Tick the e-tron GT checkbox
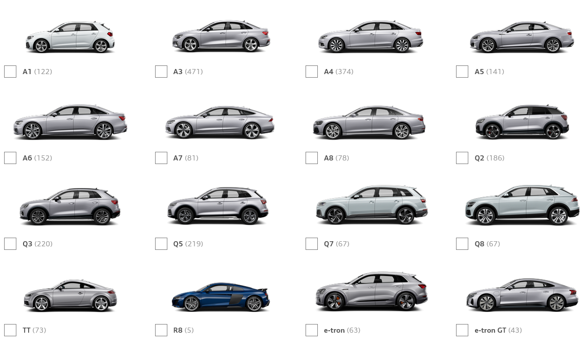The image size is (585, 347). [x=462, y=330]
